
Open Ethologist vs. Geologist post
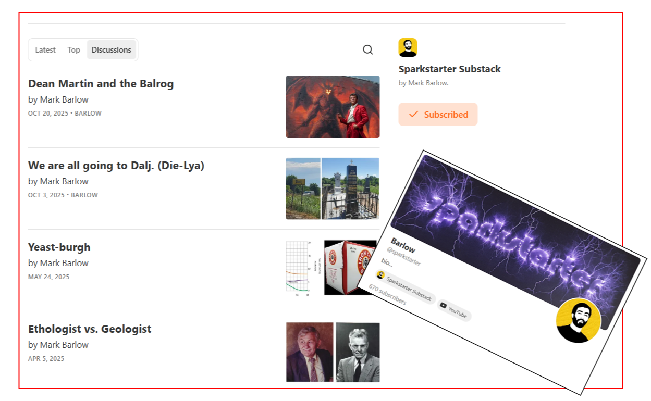click(x=90, y=329)
